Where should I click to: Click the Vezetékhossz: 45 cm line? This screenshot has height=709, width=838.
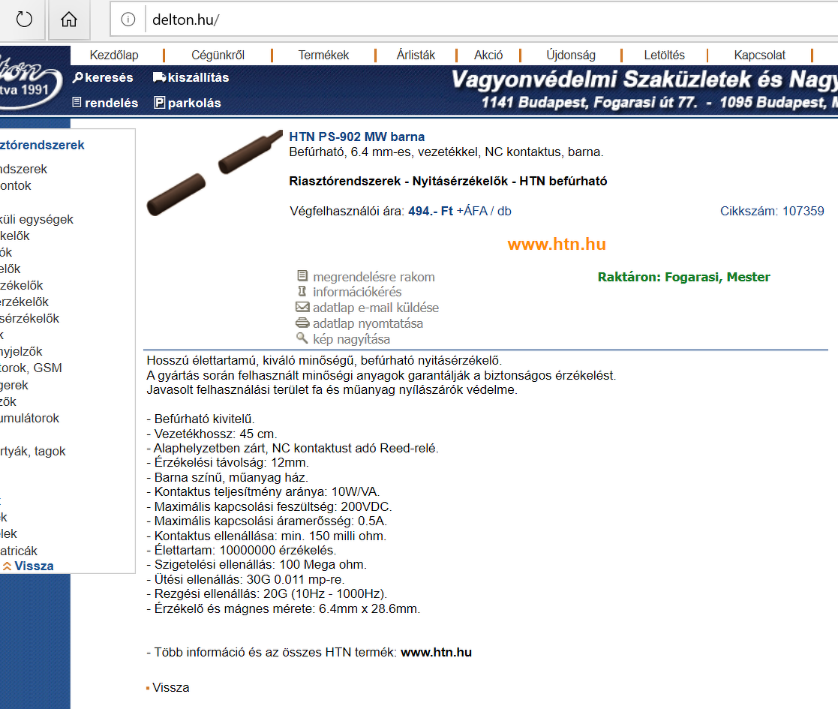coord(212,434)
